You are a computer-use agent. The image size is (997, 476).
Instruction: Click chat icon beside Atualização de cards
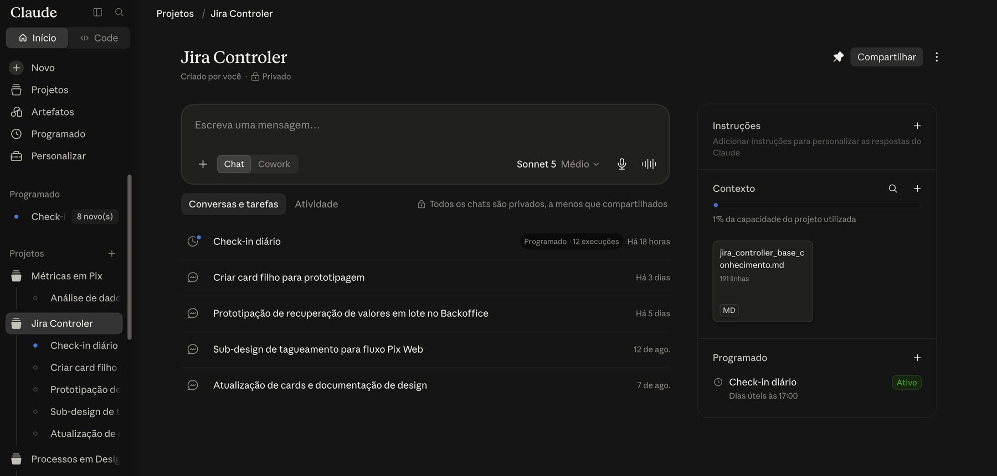point(193,385)
